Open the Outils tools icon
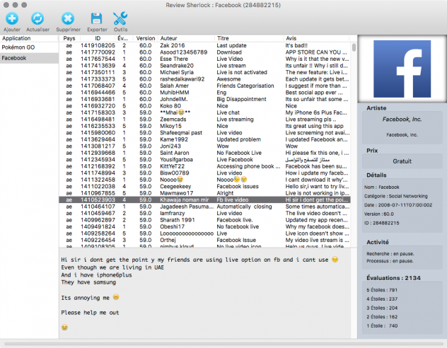This screenshot has width=447, height=348. 120,19
